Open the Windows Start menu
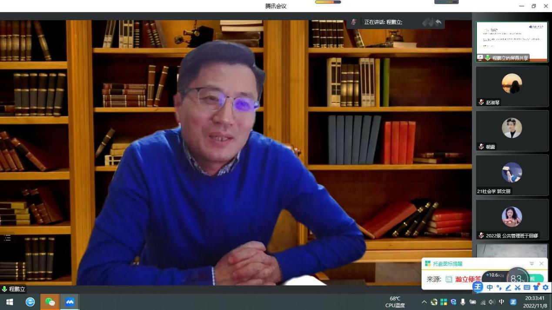552x310 pixels. [x=10, y=302]
